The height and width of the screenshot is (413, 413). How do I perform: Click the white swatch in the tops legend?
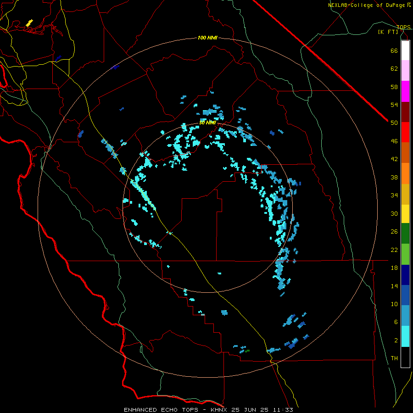405,50
